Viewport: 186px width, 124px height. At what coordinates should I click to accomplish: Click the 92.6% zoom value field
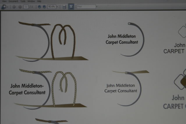point(52,7)
